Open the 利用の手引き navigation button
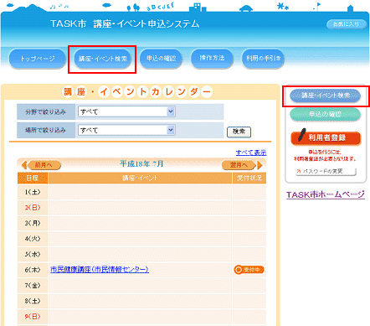Viewport: 370px width, 326px height. tap(263, 59)
